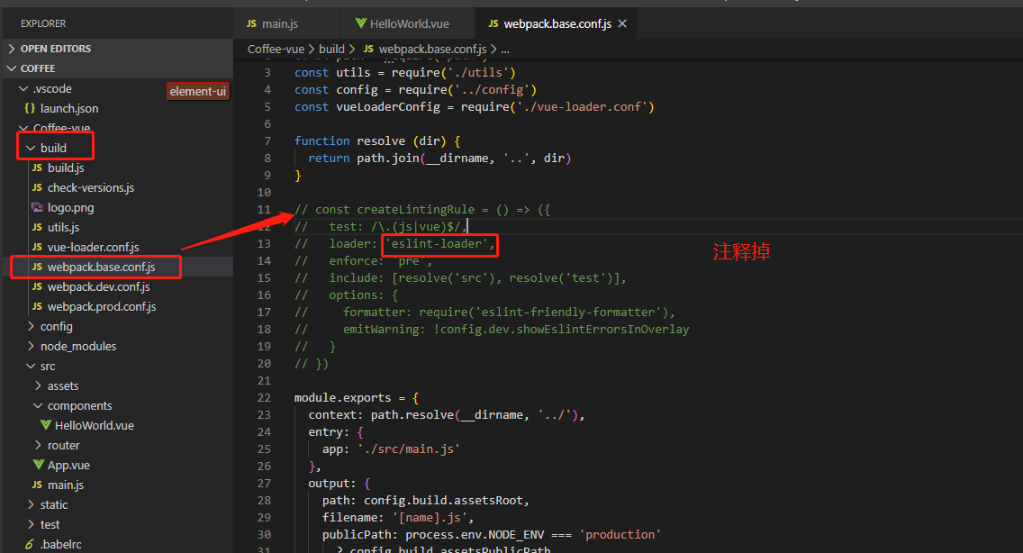Click the JS icon of main.js in explorer
Viewport: 1023px width, 553px height.
click(37, 485)
